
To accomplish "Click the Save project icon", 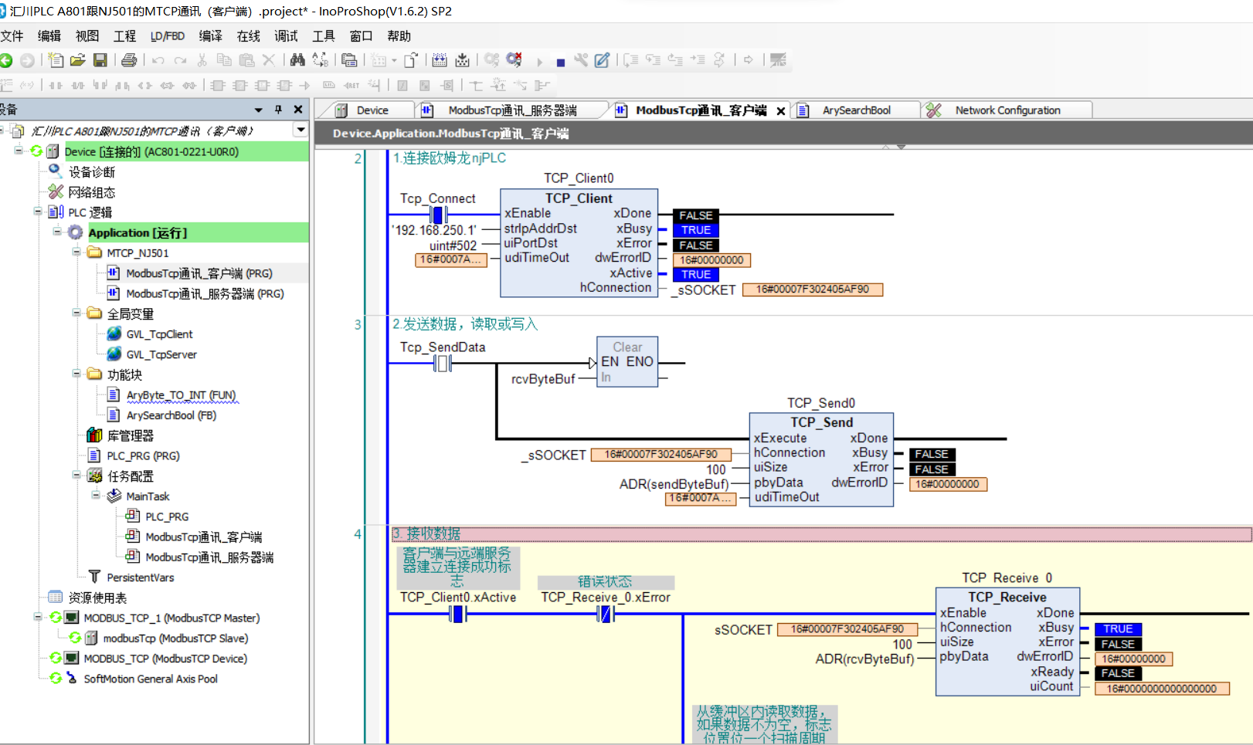I will (x=100, y=60).
